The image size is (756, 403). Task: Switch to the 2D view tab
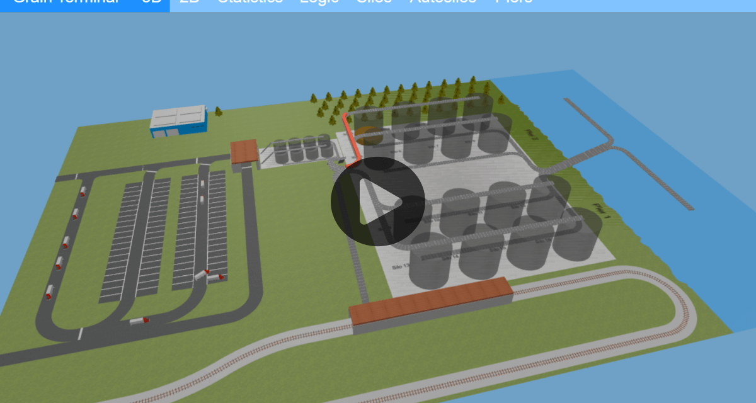click(x=188, y=2)
